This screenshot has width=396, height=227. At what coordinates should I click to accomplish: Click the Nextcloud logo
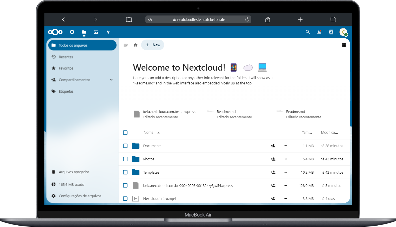[55, 32]
